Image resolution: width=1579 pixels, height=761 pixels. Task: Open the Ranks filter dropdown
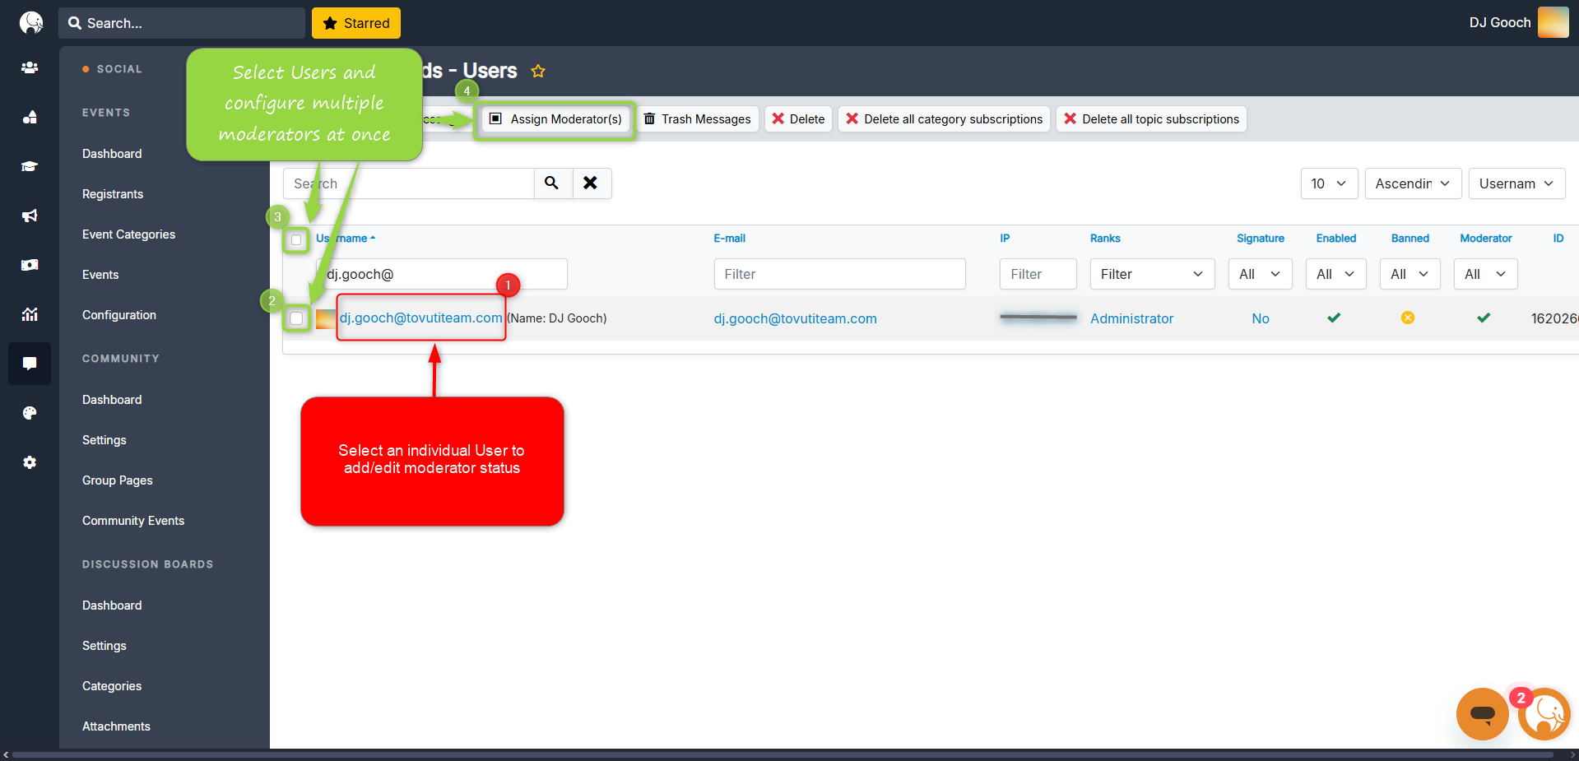point(1151,274)
